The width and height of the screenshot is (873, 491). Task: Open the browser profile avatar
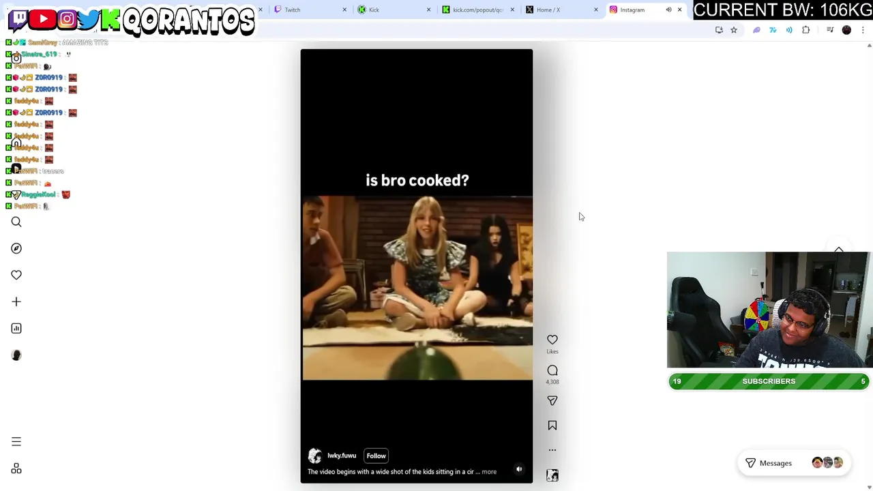click(x=846, y=30)
